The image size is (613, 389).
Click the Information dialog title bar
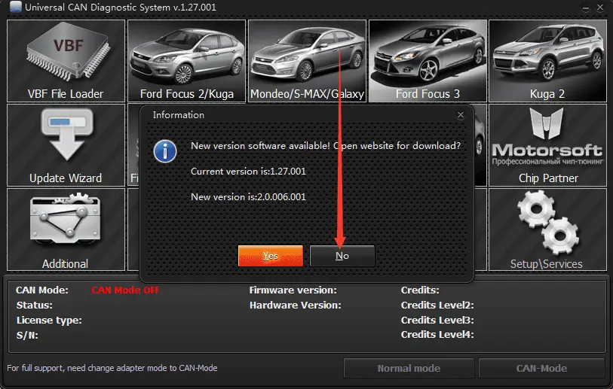pyautogui.click(x=302, y=115)
